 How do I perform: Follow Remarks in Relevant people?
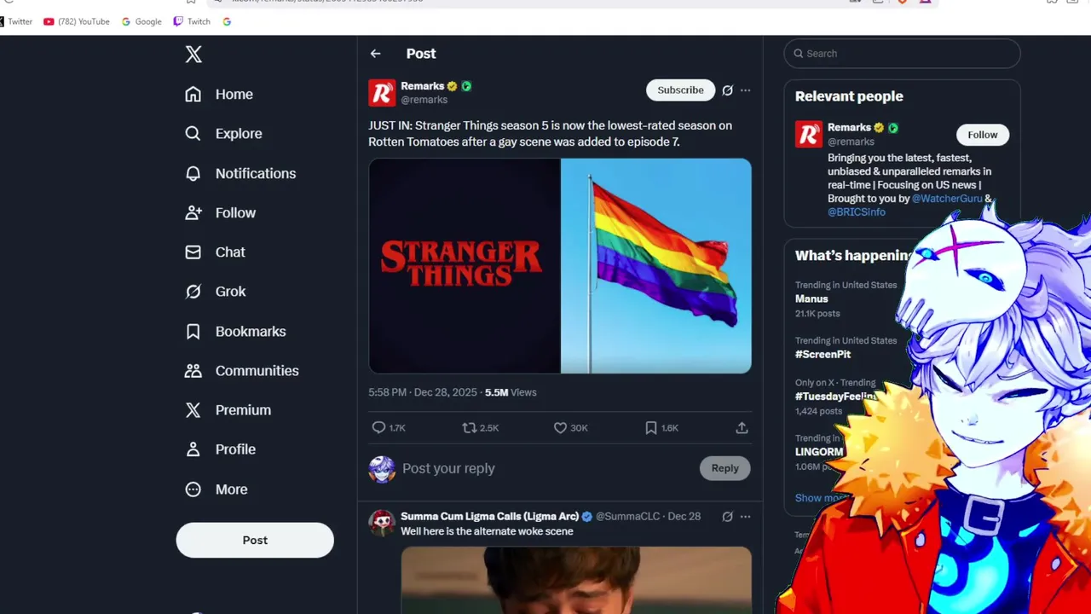(x=982, y=135)
